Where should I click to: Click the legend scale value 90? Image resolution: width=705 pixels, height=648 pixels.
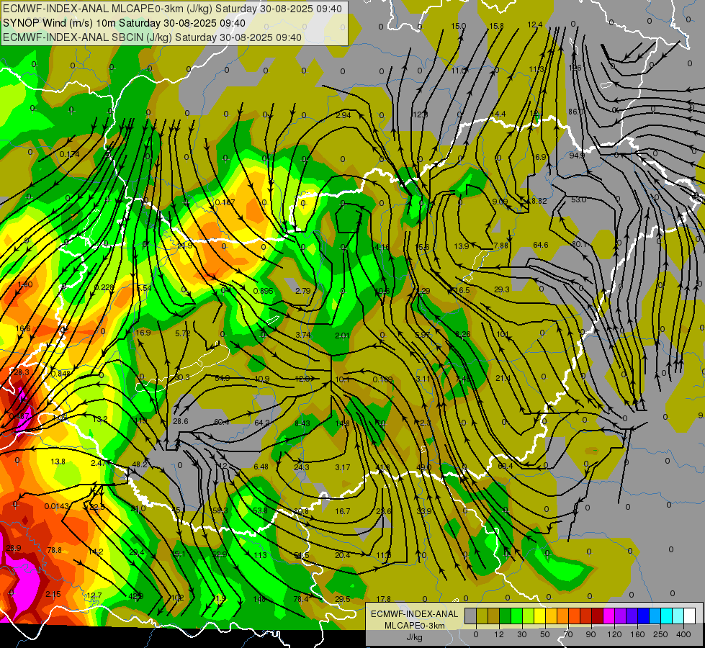click(591, 634)
